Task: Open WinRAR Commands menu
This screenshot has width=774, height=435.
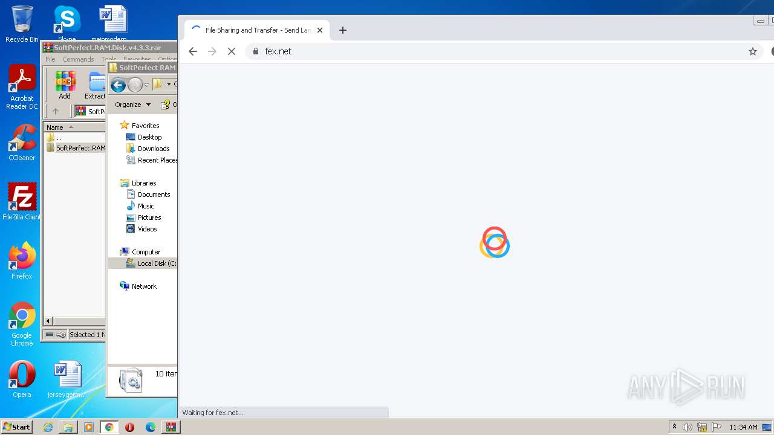Action: click(78, 59)
